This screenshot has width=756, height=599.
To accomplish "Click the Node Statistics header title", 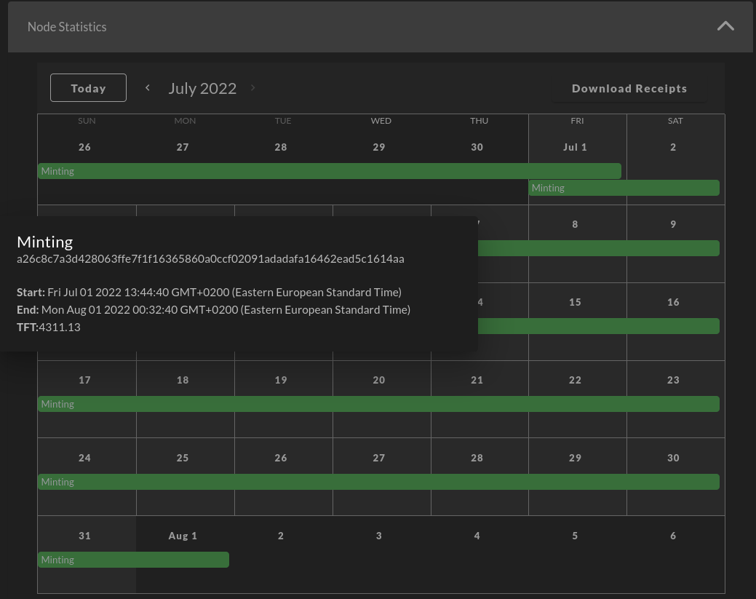I will tap(67, 27).
